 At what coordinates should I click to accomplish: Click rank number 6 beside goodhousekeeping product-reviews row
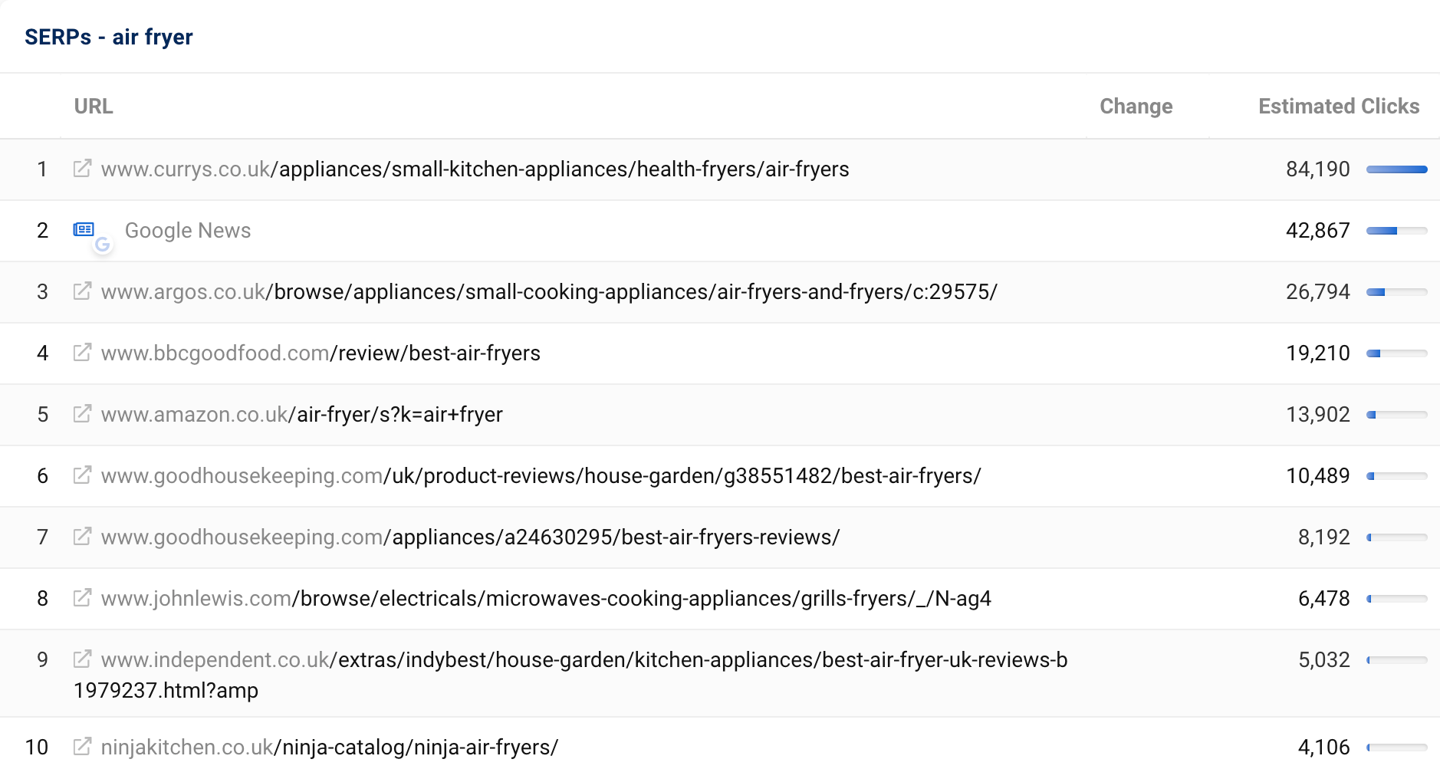click(42, 475)
